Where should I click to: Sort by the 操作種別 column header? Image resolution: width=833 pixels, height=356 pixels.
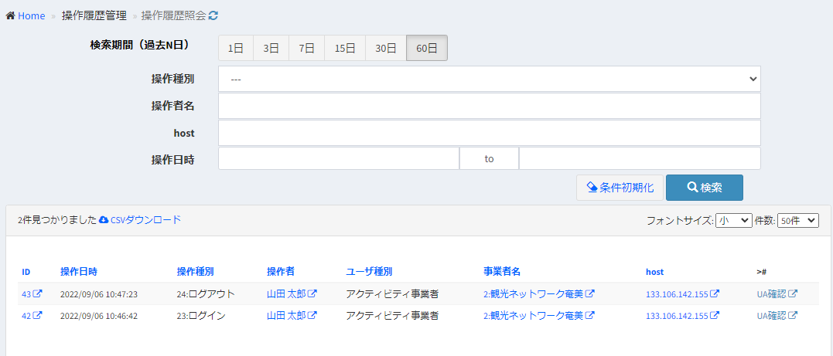point(195,272)
